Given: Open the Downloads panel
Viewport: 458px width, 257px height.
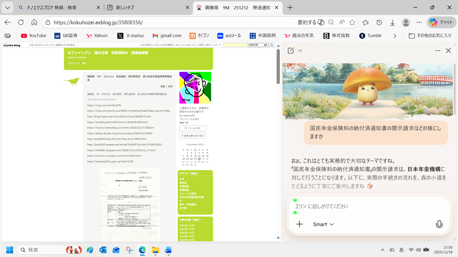Looking at the screenshot, I should pos(393,22).
